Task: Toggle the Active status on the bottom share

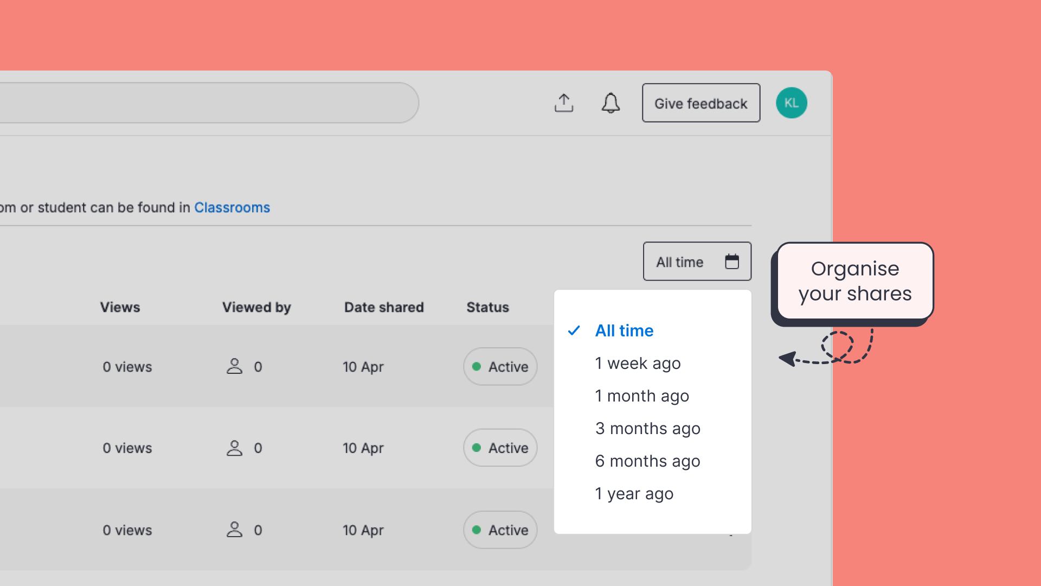Action: (x=500, y=530)
